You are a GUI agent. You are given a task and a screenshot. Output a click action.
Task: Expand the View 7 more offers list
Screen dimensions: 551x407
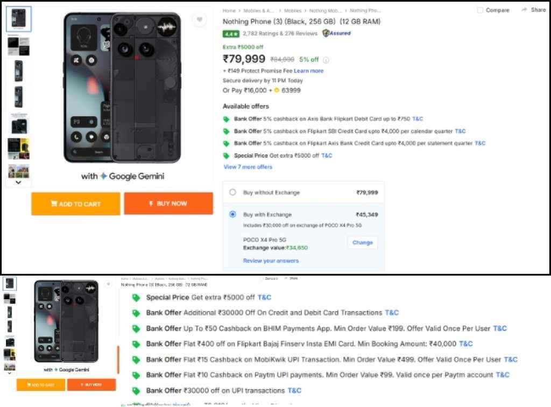248,167
